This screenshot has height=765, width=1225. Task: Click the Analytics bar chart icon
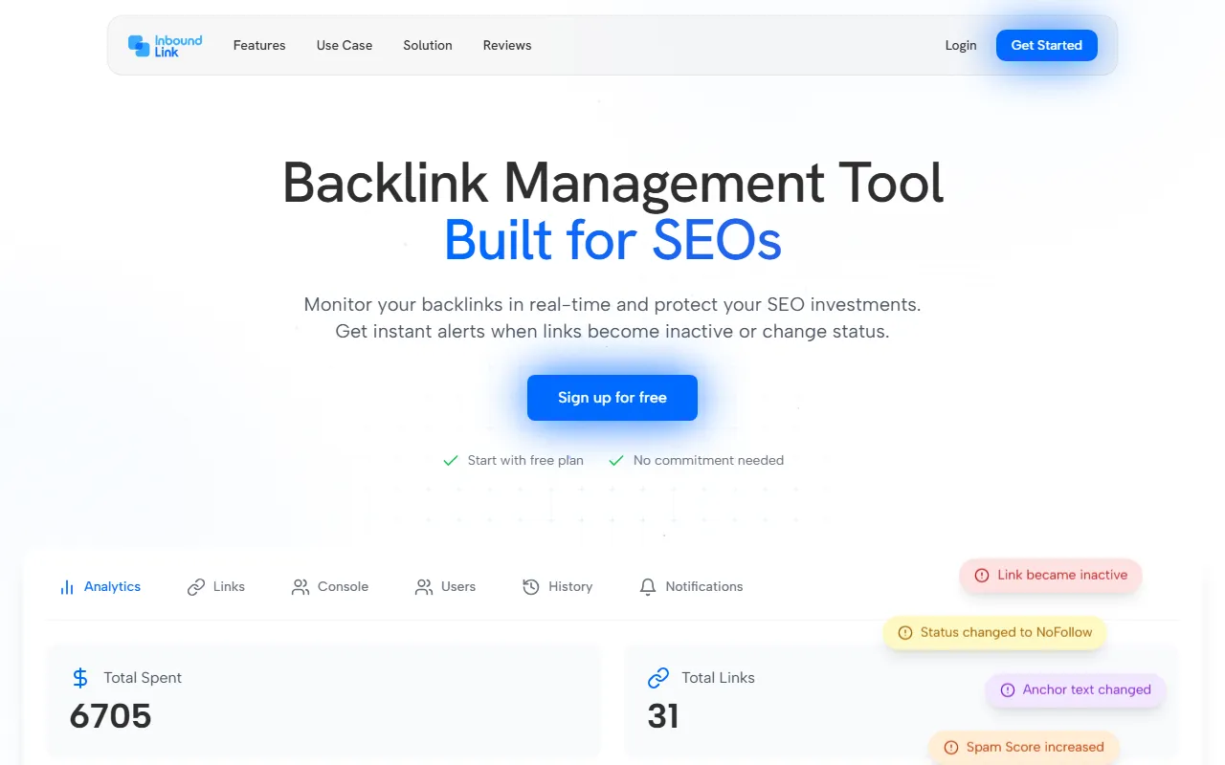pyautogui.click(x=67, y=587)
